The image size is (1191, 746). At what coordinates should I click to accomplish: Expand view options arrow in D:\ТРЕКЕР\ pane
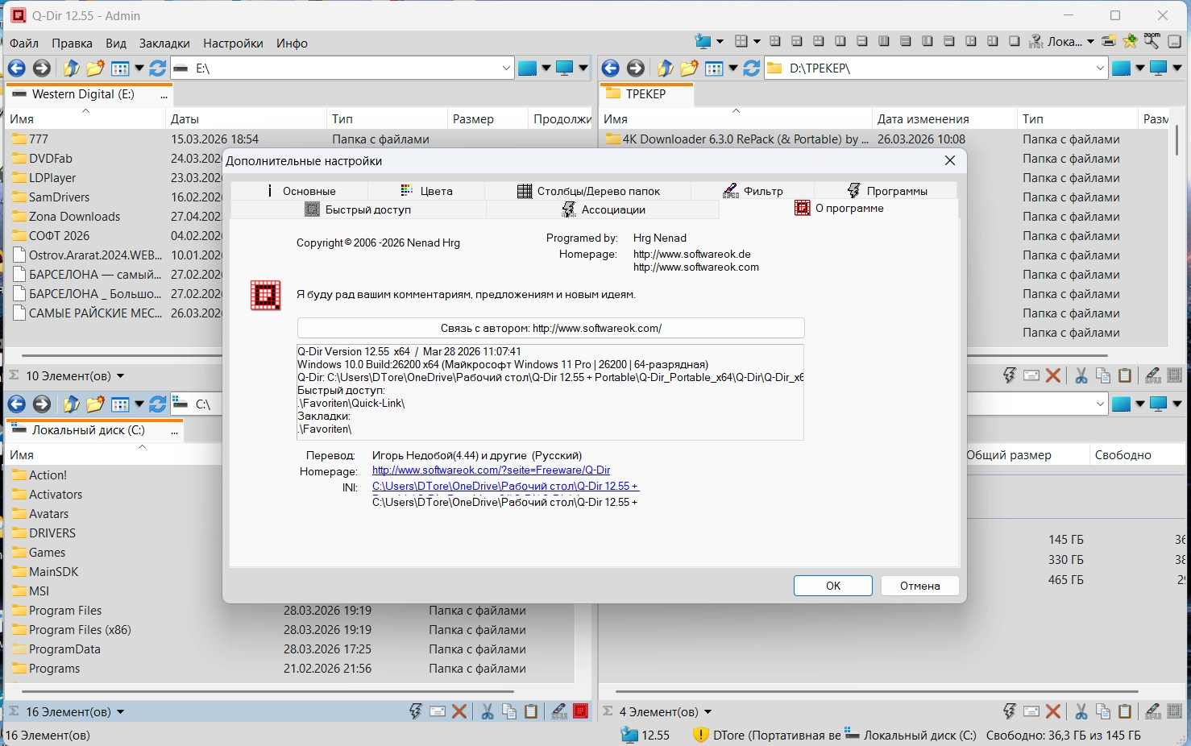(x=732, y=68)
